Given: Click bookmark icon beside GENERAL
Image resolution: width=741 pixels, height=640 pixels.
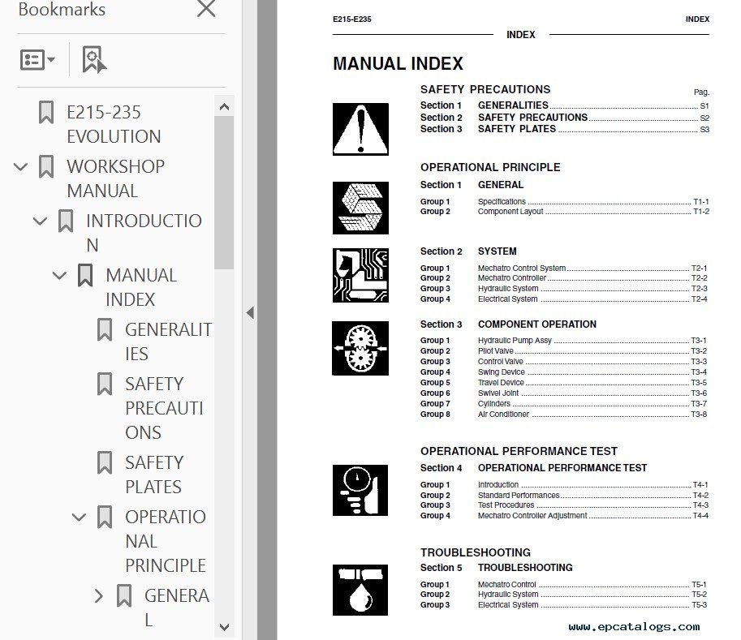Looking at the screenshot, I should (x=124, y=595).
